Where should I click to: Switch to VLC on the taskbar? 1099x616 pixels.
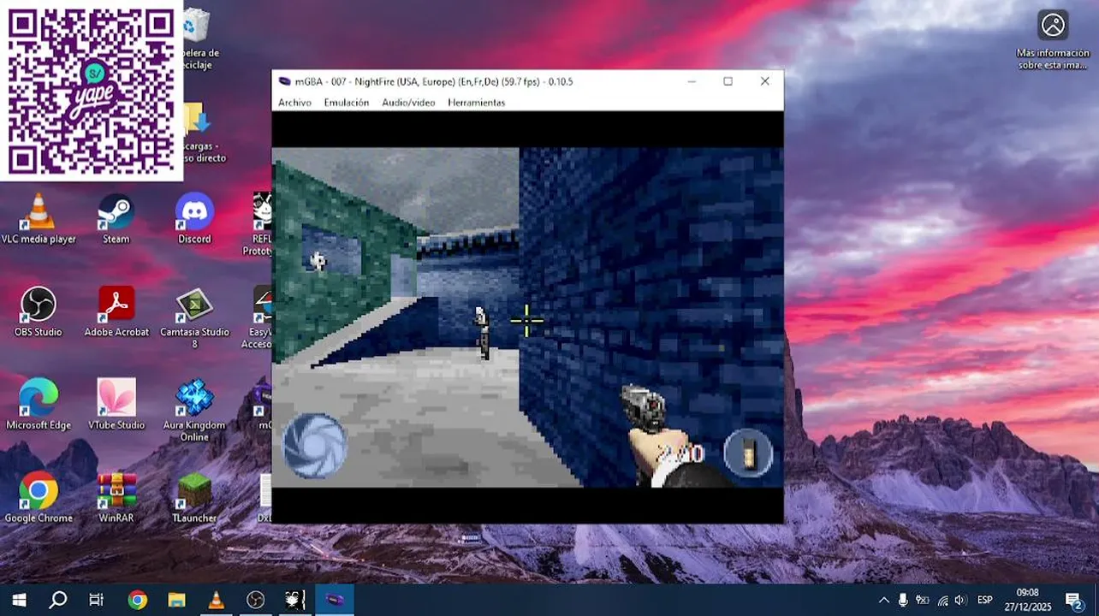216,600
